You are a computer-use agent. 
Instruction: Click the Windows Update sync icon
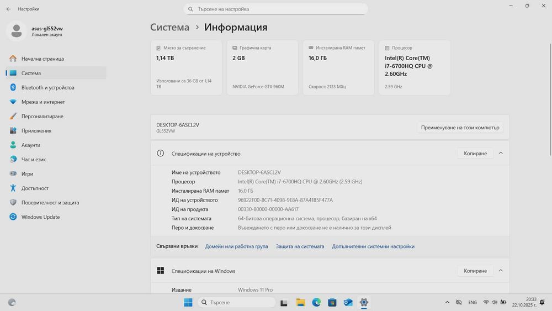[x=13, y=217]
